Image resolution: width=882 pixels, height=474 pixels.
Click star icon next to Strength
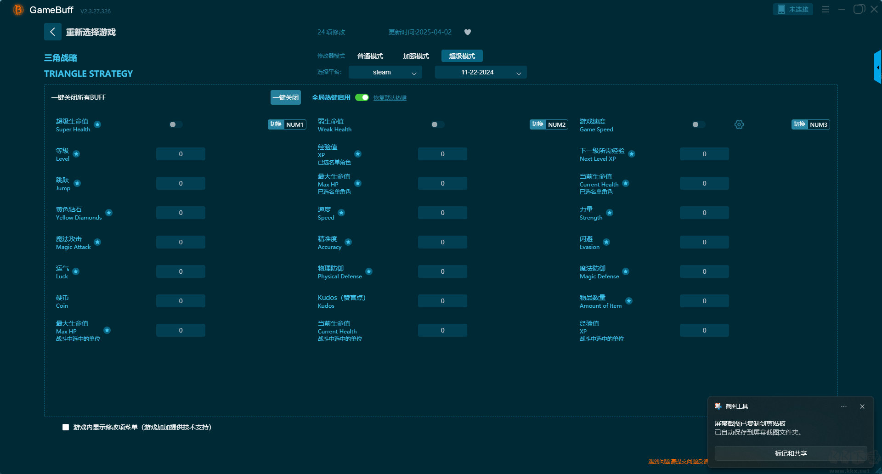point(610,213)
